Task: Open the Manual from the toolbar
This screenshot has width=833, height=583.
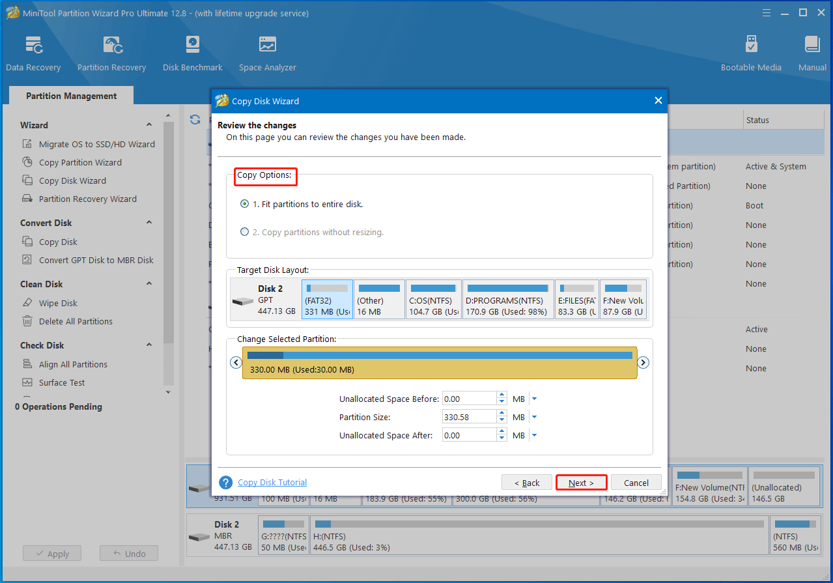Action: [812, 53]
